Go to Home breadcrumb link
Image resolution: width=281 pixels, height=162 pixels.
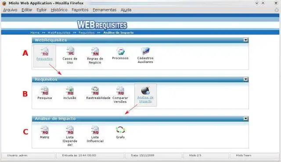[x=35, y=32]
